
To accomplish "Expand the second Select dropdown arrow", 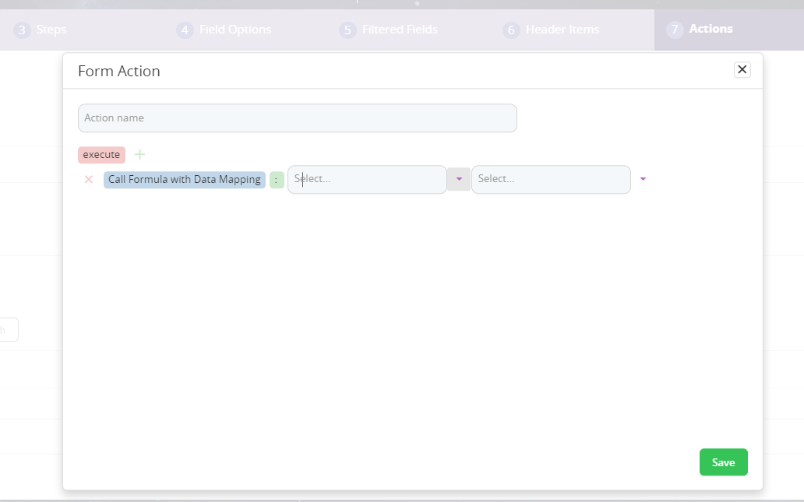I will [643, 179].
